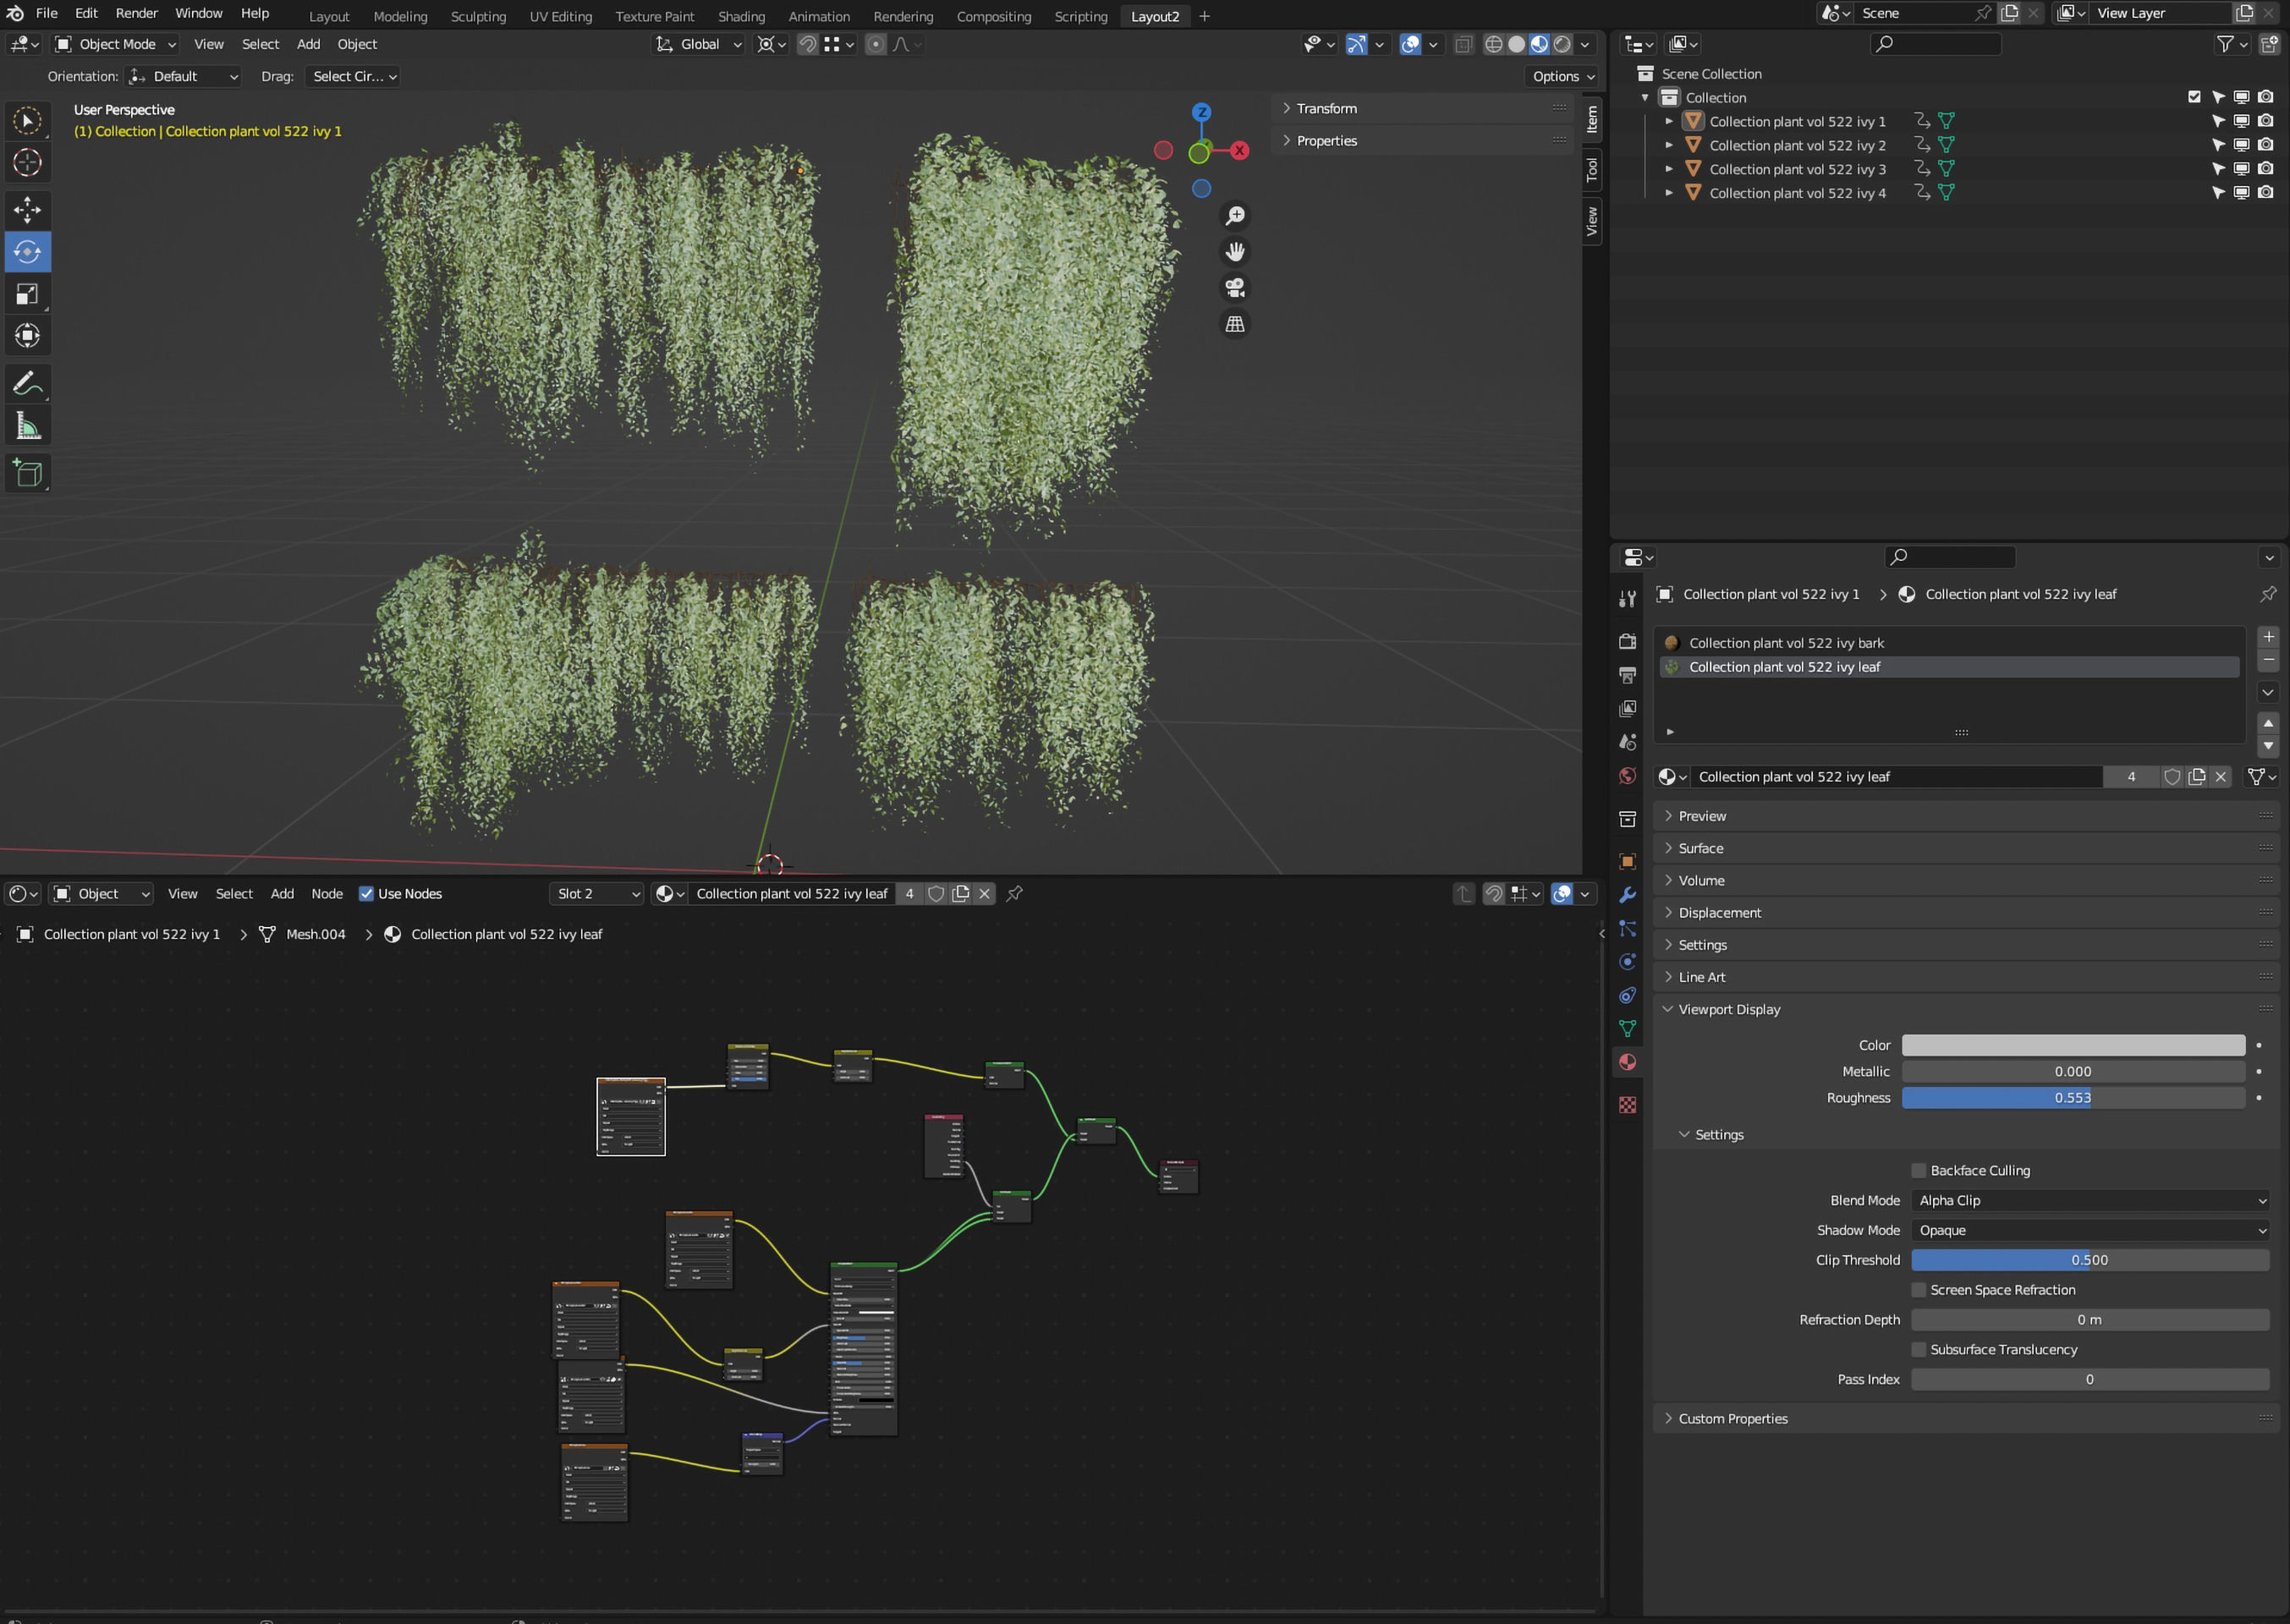Select the Rotate tool

[27, 251]
